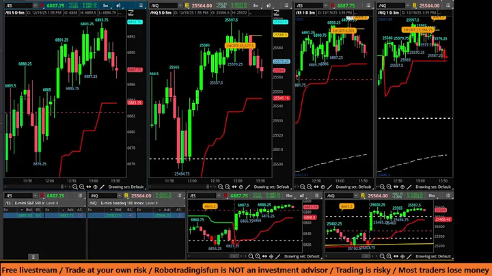Open hamburger menu on /ES 15m chart

317,195
